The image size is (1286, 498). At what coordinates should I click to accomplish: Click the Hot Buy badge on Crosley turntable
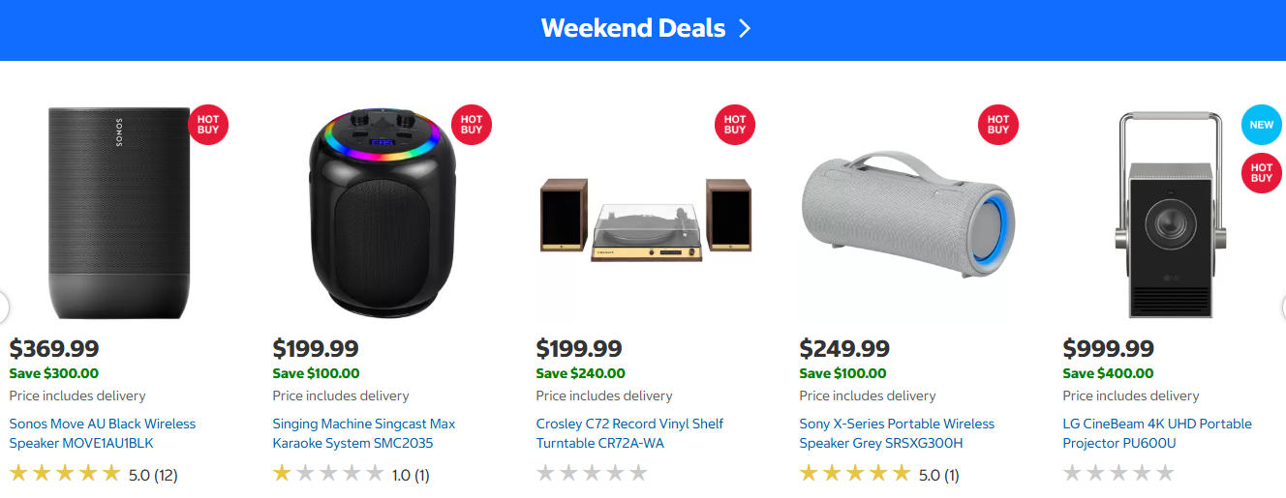735,124
